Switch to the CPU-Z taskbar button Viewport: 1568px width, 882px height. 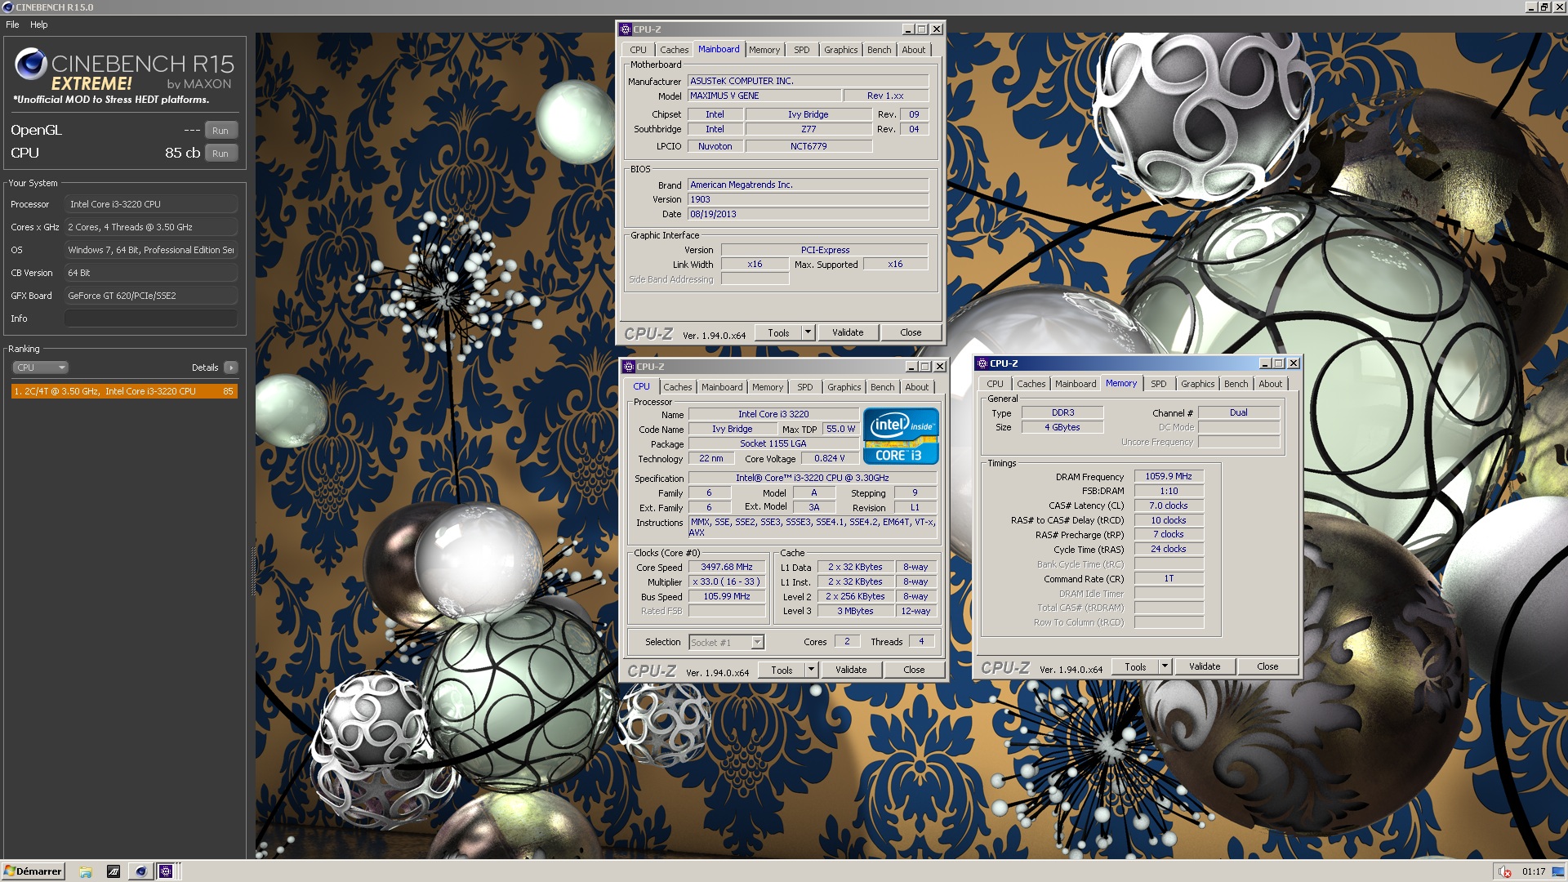(x=166, y=871)
